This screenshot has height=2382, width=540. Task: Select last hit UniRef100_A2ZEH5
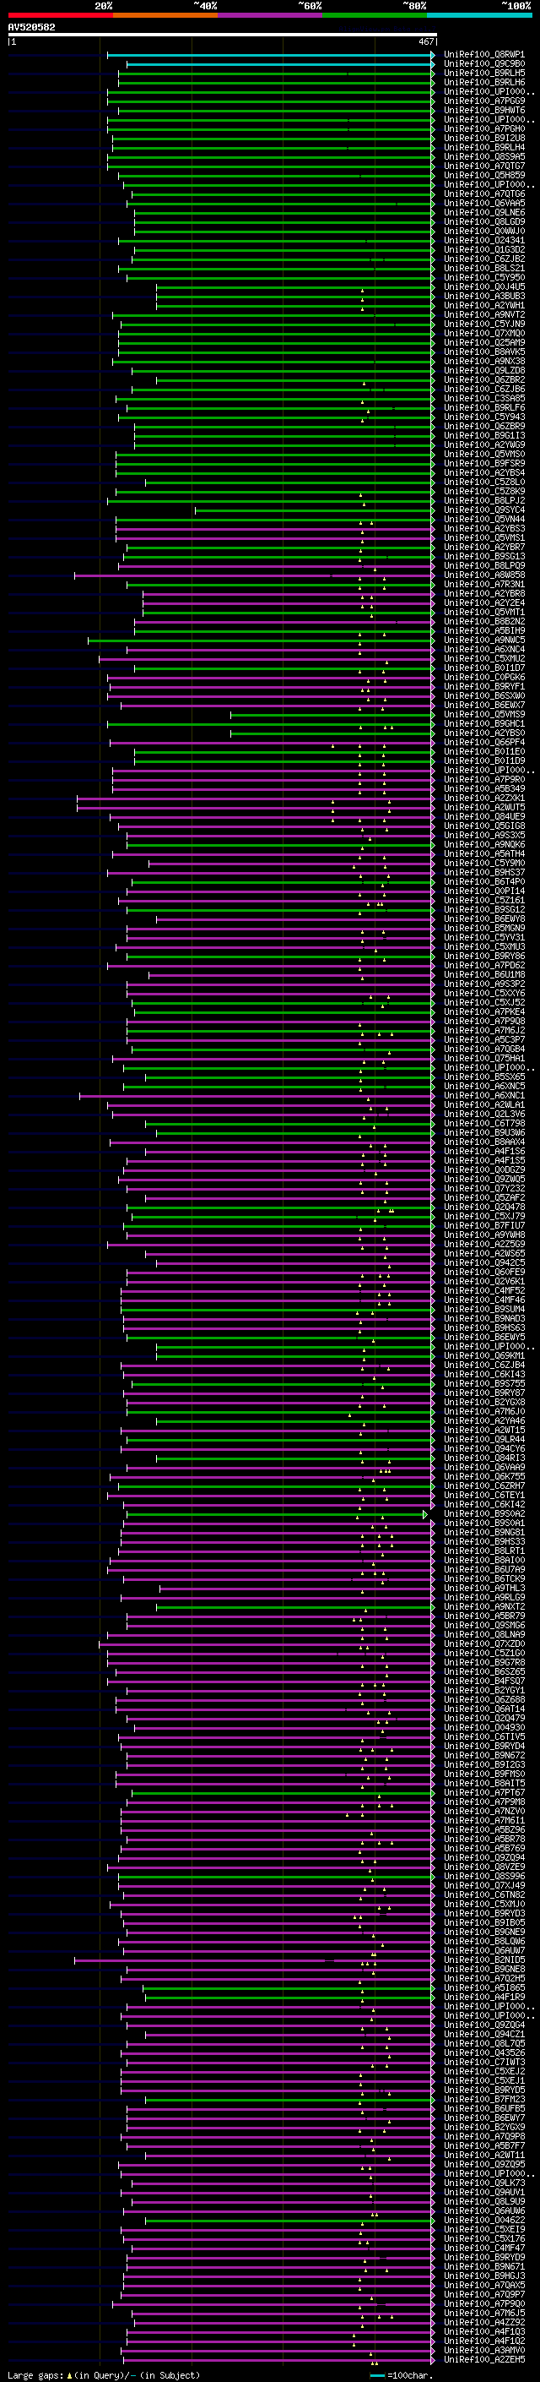coord(483,2359)
